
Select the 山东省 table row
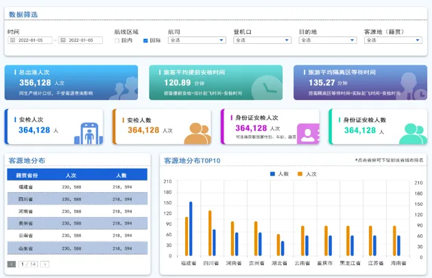pos(77,248)
